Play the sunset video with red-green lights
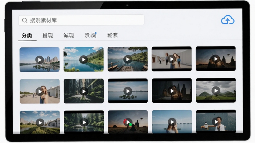 128,122
